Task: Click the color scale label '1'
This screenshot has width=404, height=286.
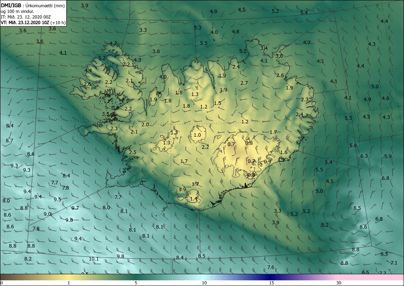Action: click(69, 283)
